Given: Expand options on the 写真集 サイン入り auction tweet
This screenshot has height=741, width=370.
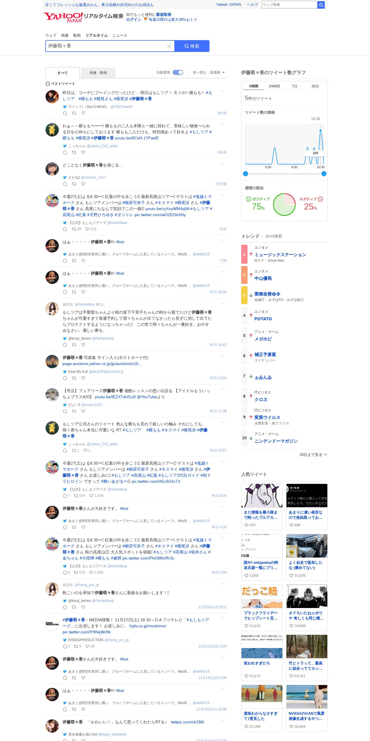Looking at the screenshot, I should (x=222, y=356).
